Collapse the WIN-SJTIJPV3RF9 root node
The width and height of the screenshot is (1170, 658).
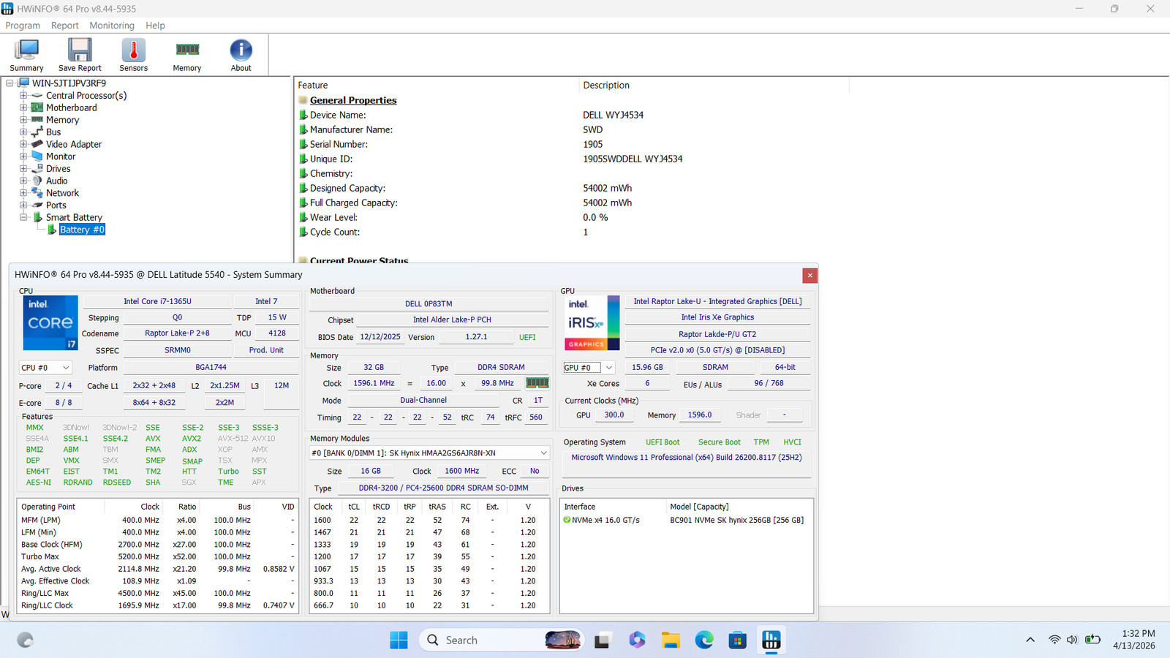[10, 83]
